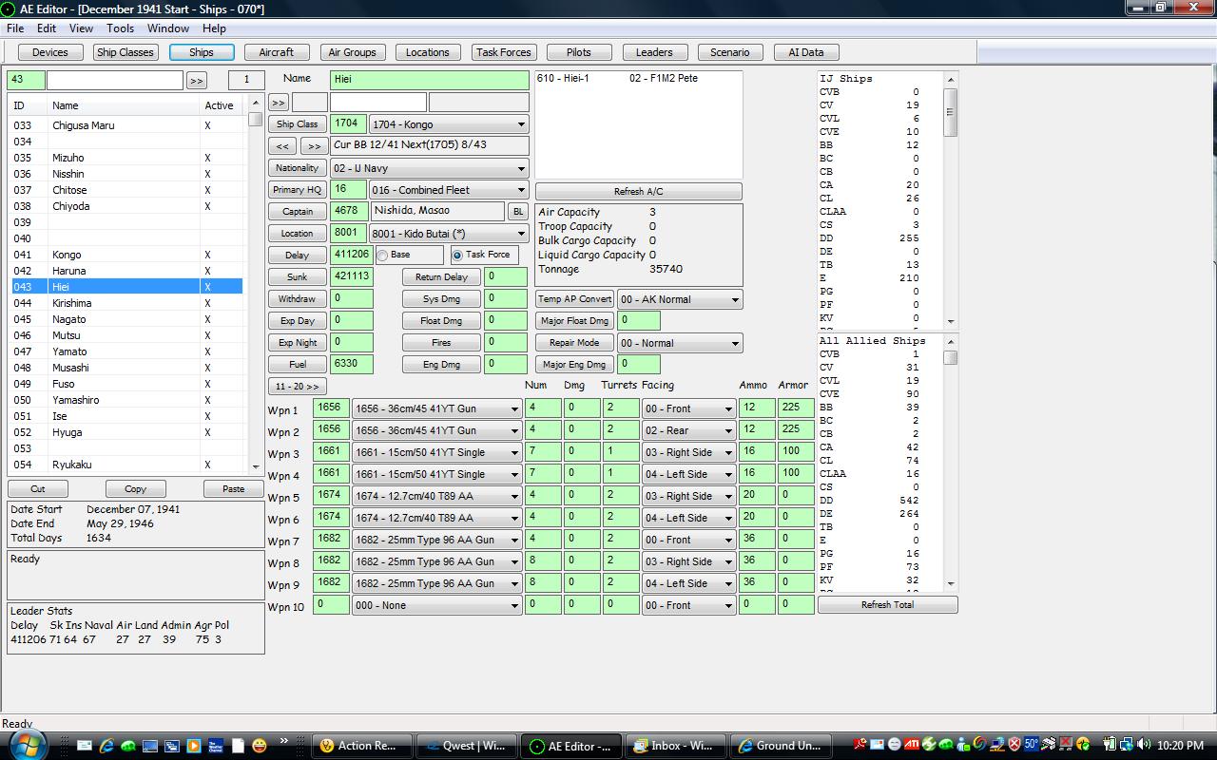The width and height of the screenshot is (1217, 760).
Task: Click the ship list vertical scrollbar
Action: coord(255,285)
